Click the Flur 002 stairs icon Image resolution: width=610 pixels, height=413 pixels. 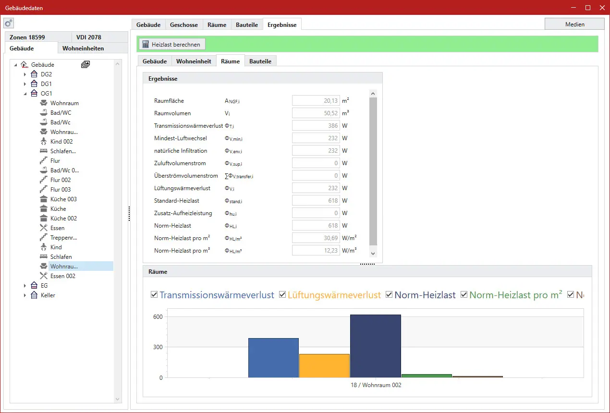[x=43, y=180]
